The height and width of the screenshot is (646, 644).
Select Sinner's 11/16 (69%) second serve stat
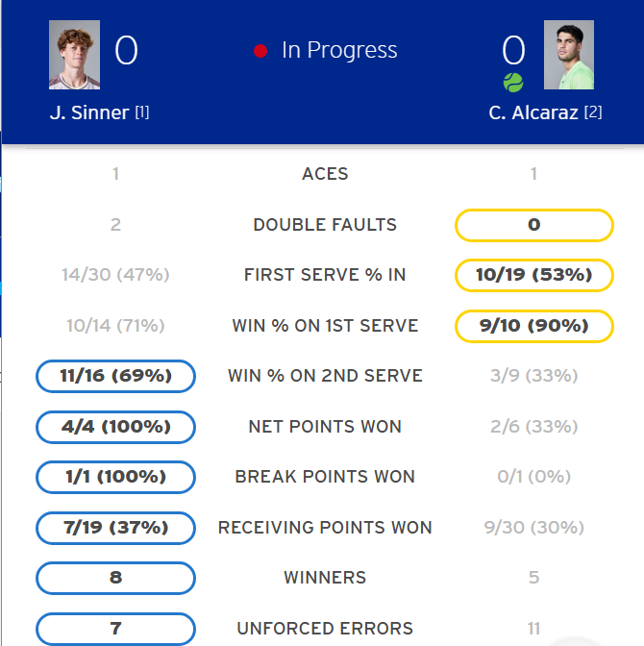tap(115, 376)
